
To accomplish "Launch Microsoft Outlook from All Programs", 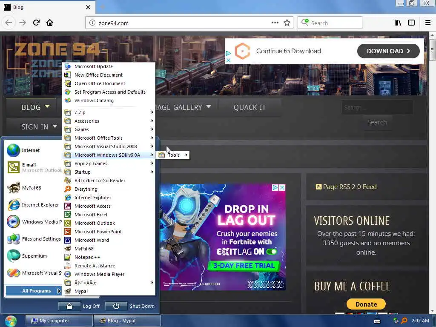I will pos(109,223).
